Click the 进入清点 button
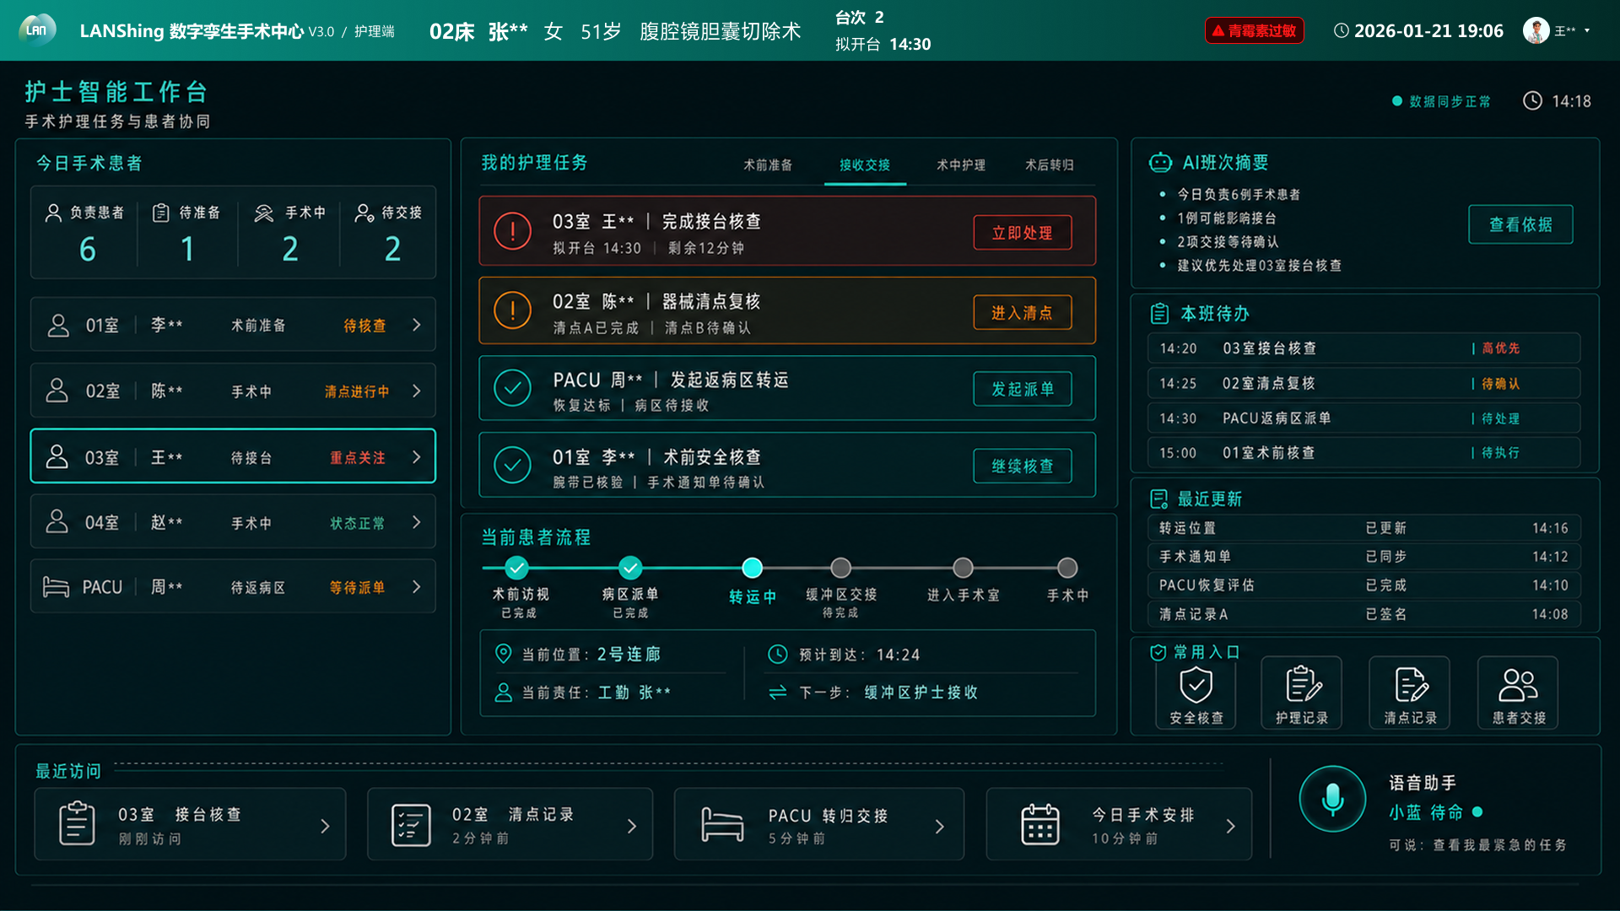Image resolution: width=1620 pixels, height=911 pixels. pos(1022,313)
